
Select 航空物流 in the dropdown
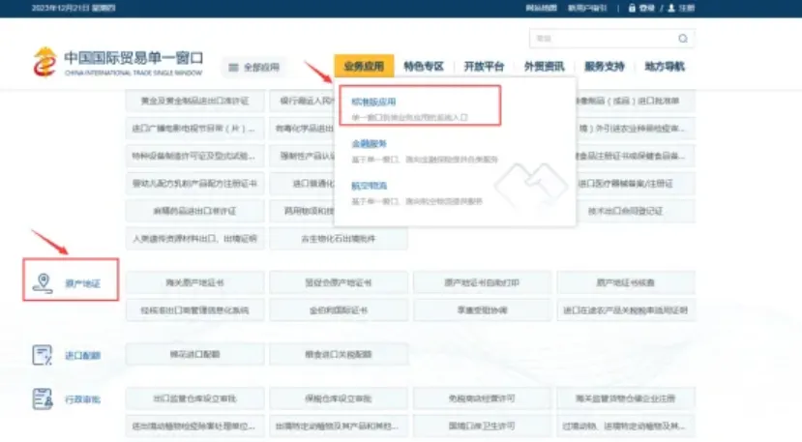(x=369, y=186)
